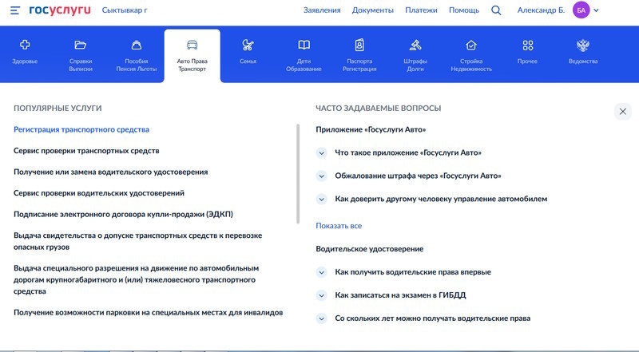This screenshot has width=639, height=352.
Task: Open Регистрация транспортного средства service
Action: click(x=81, y=129)
